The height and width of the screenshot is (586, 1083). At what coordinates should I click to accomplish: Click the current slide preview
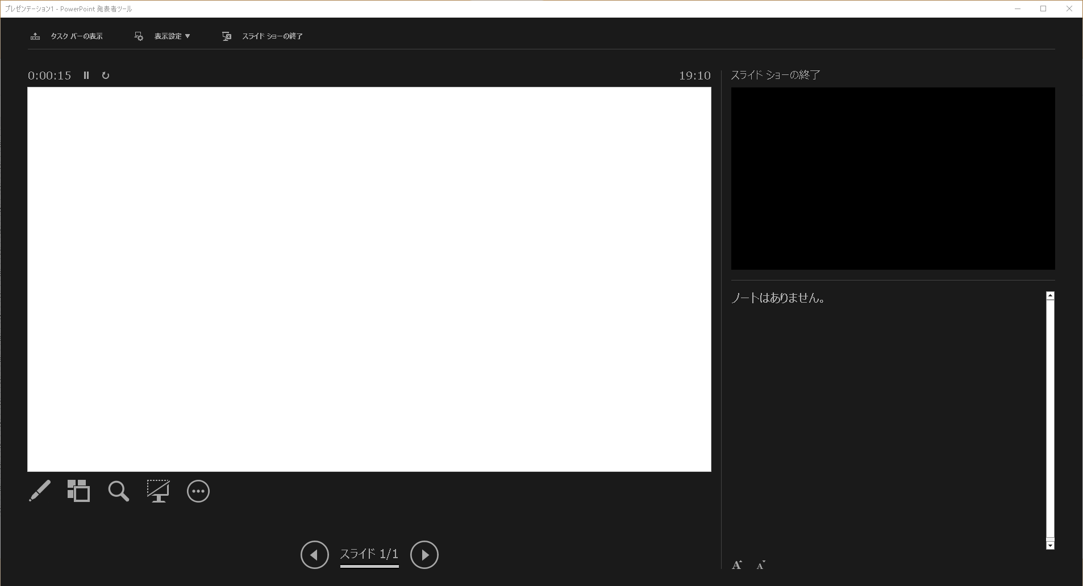[369, 279]
